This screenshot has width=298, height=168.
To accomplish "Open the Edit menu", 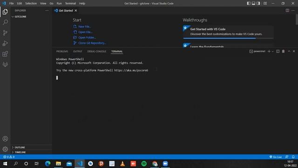I will click(x=20, y=3).
